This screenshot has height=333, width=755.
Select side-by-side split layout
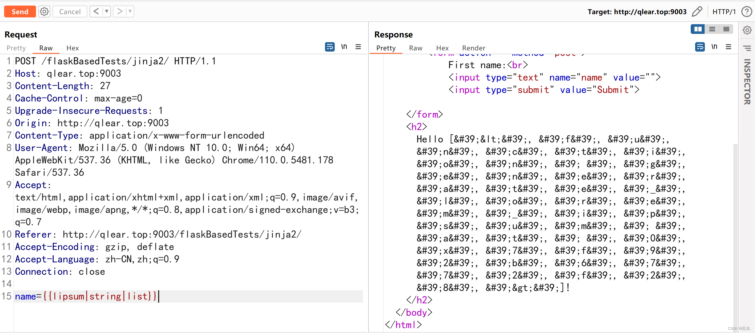point(698,29)
